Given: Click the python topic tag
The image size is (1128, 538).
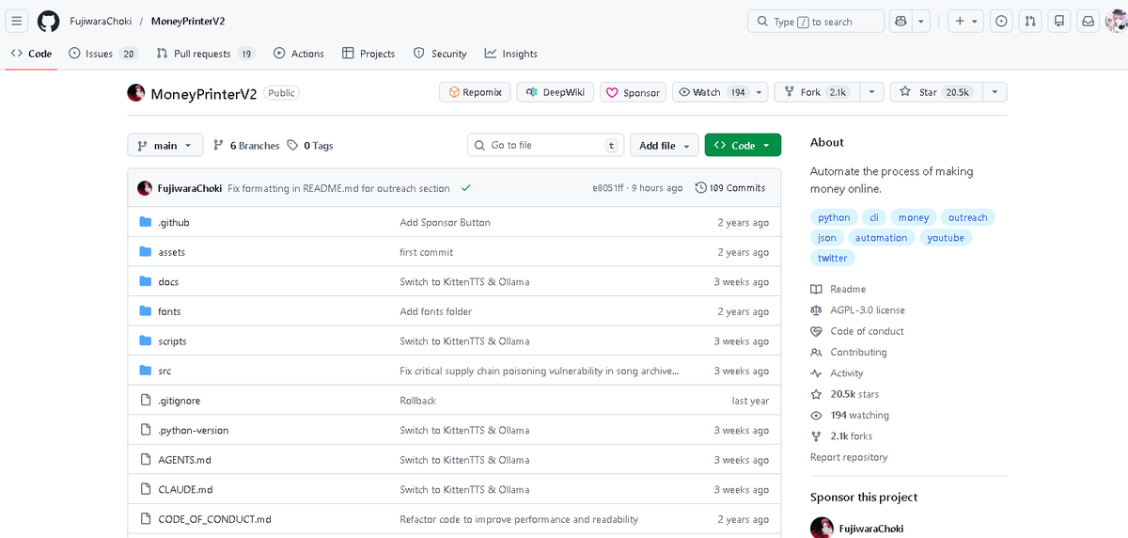Looking at the screenshot, I should click(x=834, y=217).
